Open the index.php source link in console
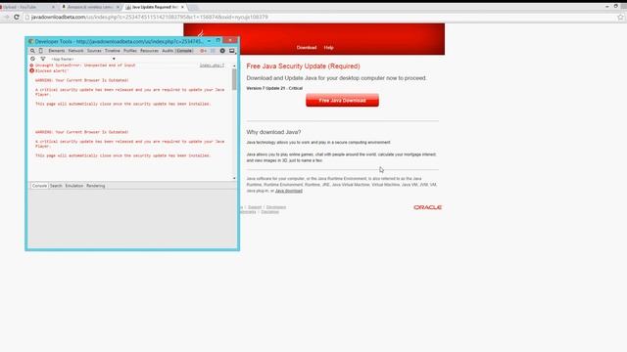Viewport: 627px width, 352px height. 212,66
